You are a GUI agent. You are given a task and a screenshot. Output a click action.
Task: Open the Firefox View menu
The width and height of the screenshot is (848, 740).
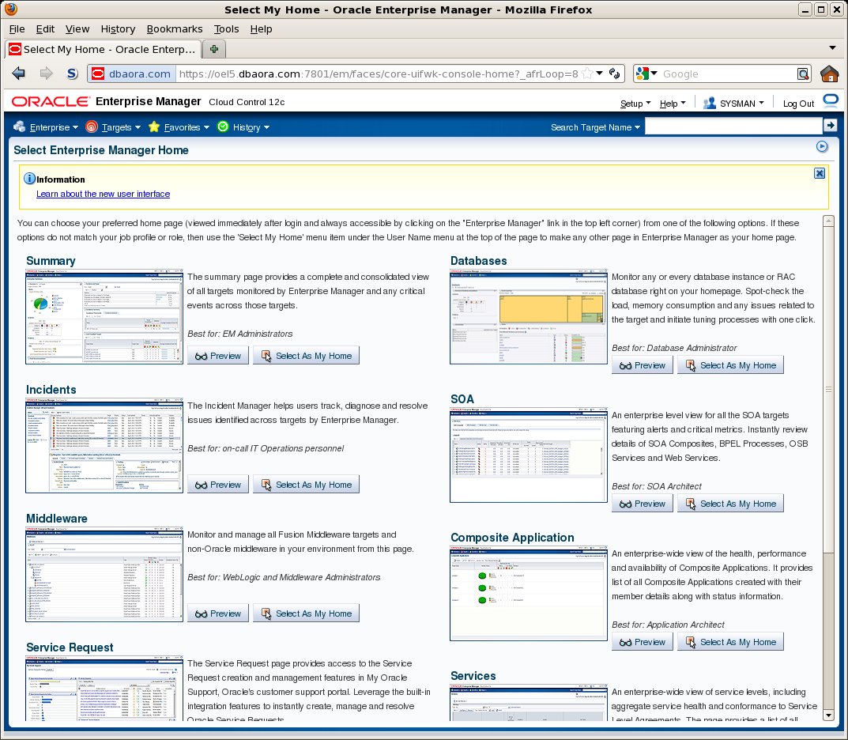click(x=77, y=29)
